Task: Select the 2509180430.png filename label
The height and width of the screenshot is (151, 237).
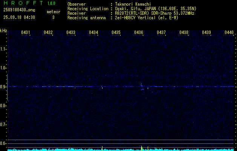Action: 18,10
